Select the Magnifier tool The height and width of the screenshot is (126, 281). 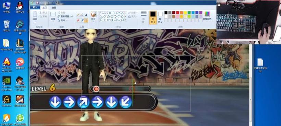(x=86, y=20)
